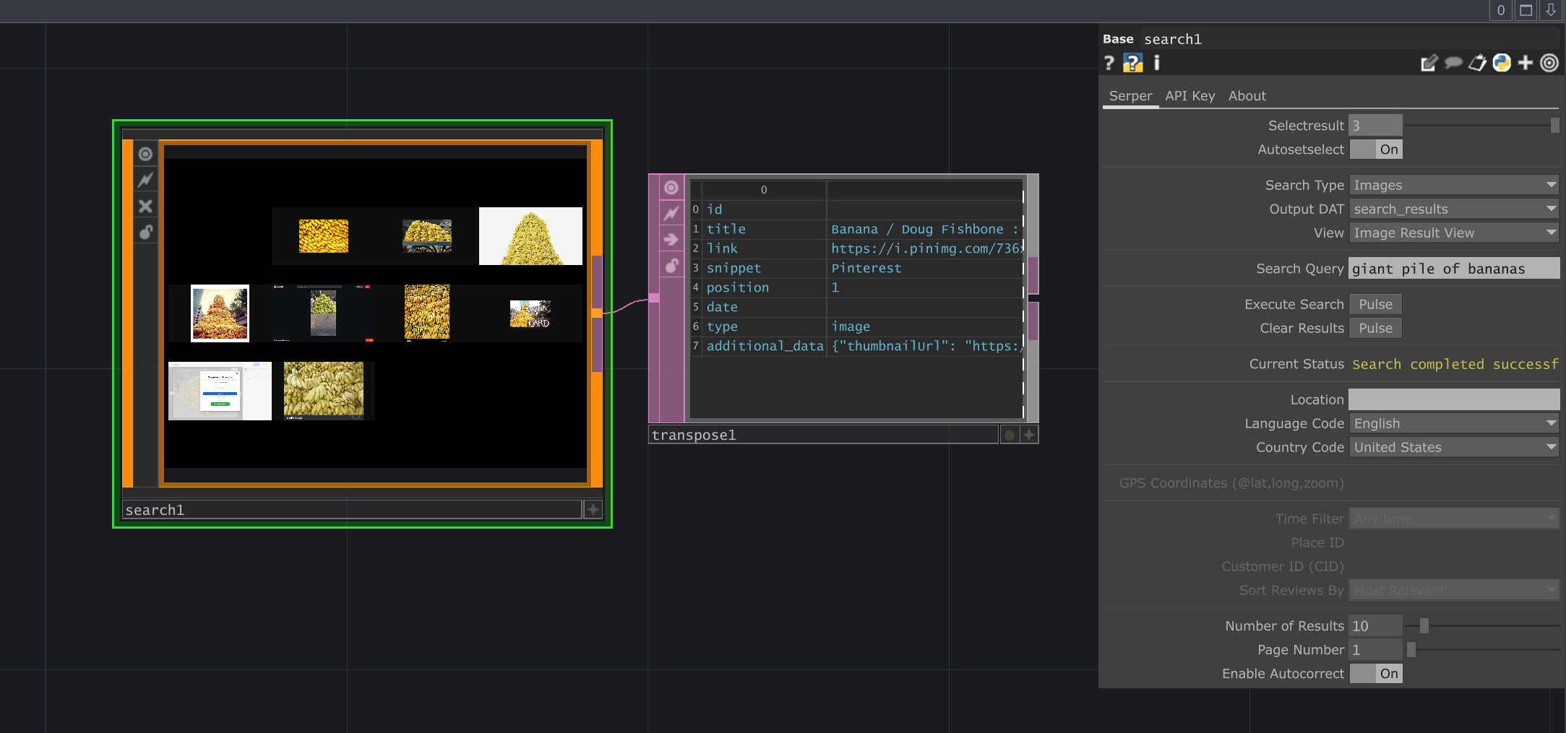The height and width of the screenshot is (733, 1566).
Task: Open the About tab
Action: 1247,96
